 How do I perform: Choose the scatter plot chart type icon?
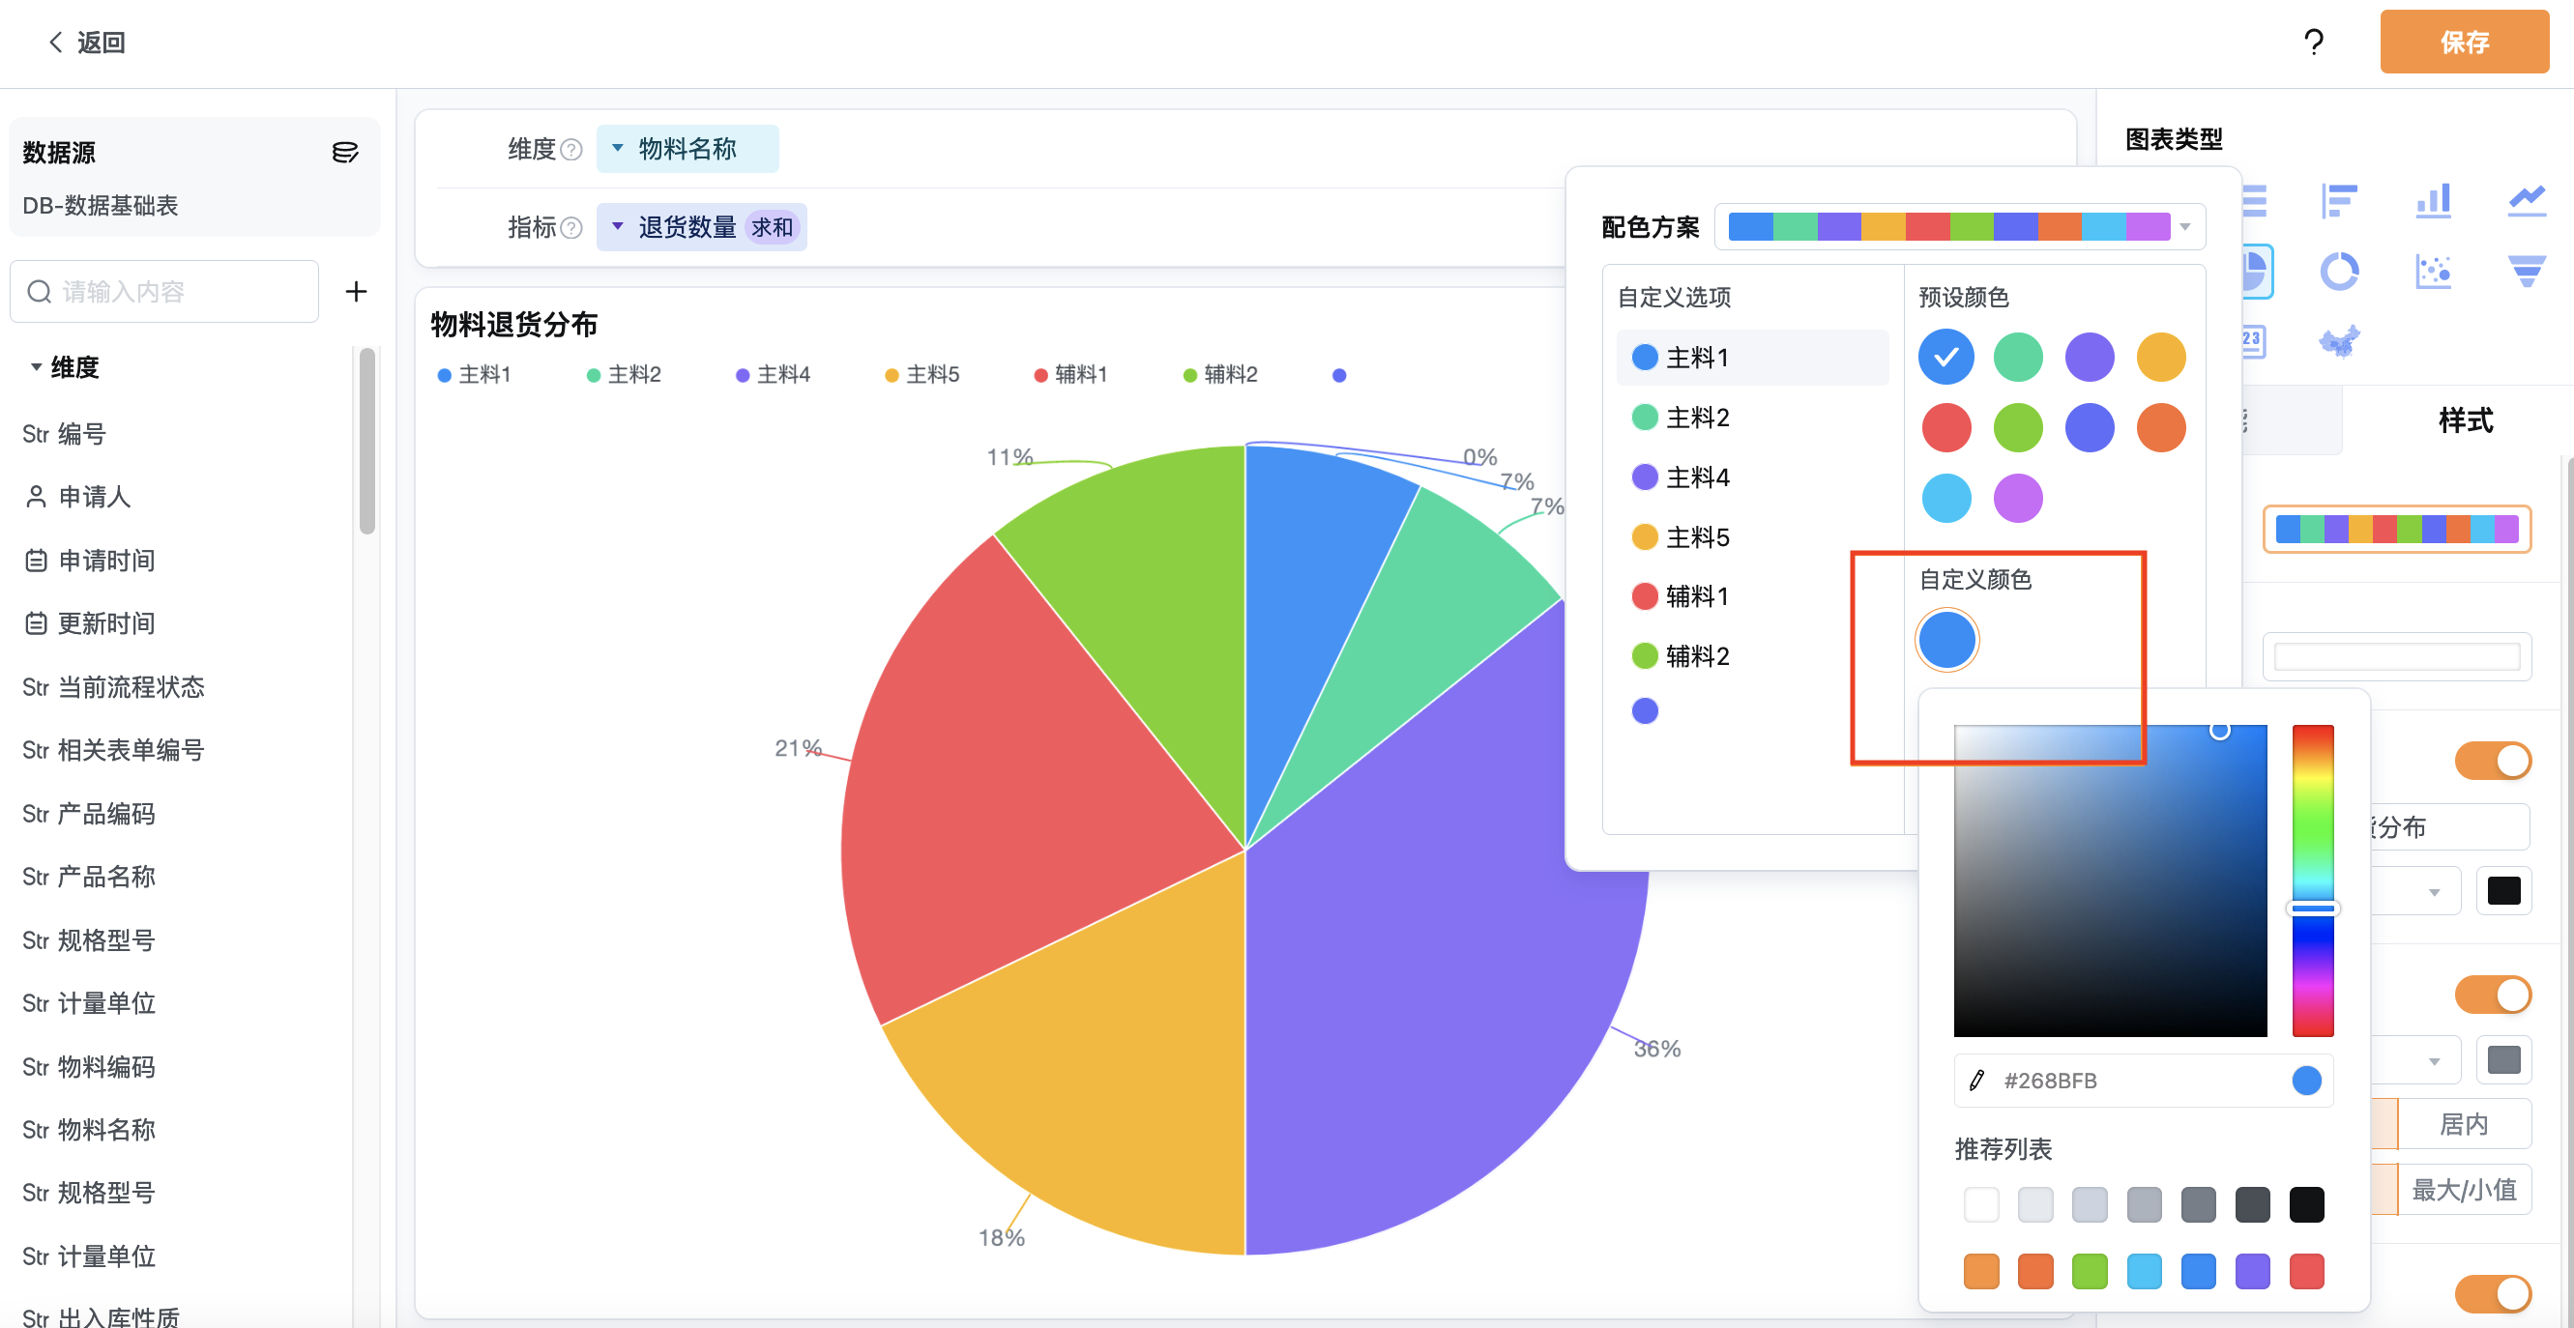2432,271
